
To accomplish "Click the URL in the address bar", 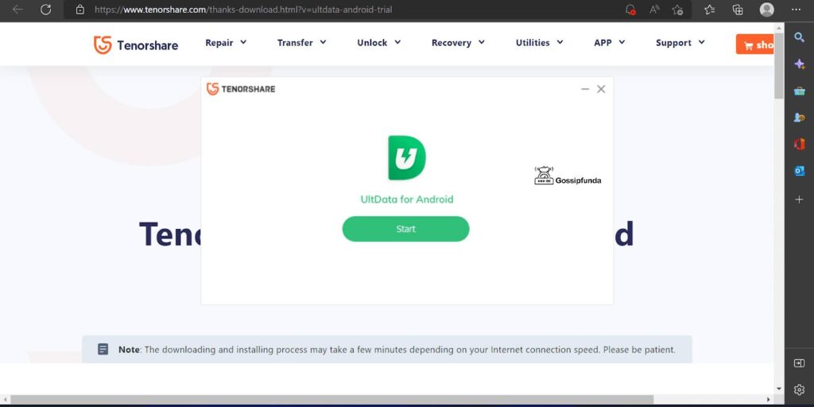I will pyautogui.click(x=243, y=10).
